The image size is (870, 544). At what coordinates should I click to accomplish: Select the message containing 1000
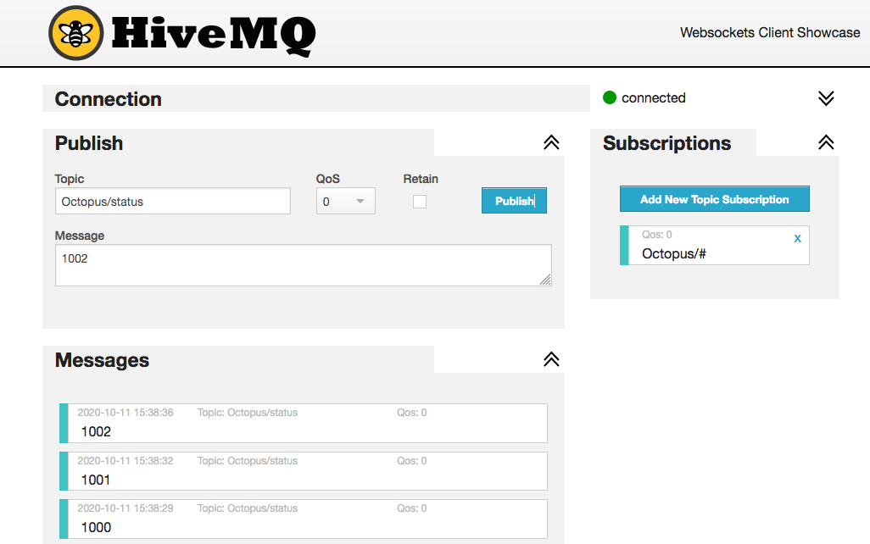[x=305, y=519]
